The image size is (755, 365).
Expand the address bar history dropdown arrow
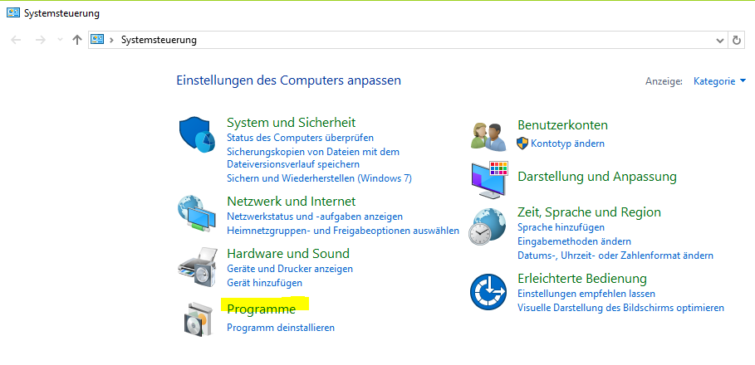[x=720, y=41]
